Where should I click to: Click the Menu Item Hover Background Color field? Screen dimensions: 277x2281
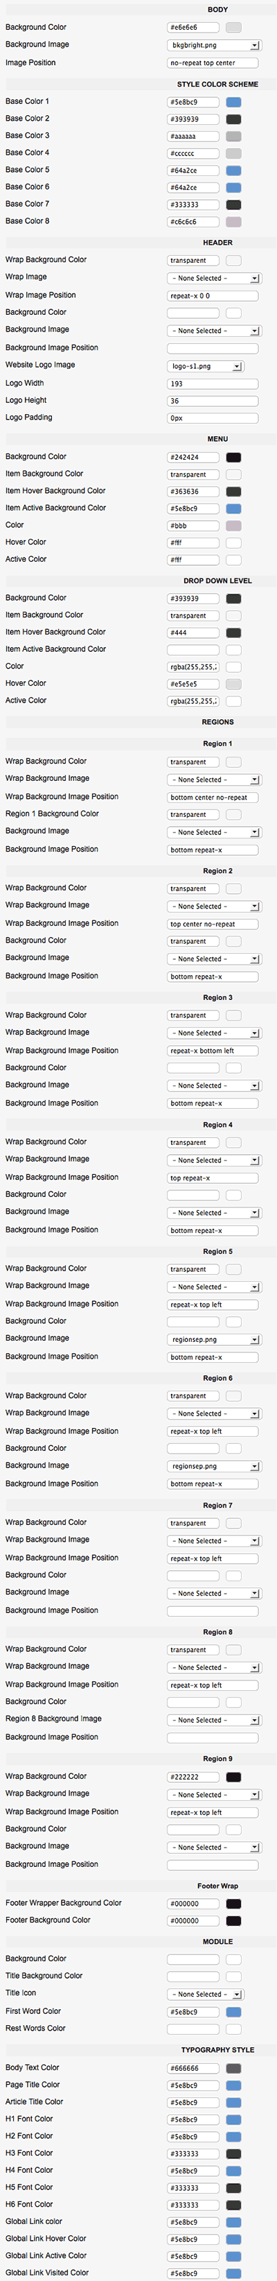[193, 492]
